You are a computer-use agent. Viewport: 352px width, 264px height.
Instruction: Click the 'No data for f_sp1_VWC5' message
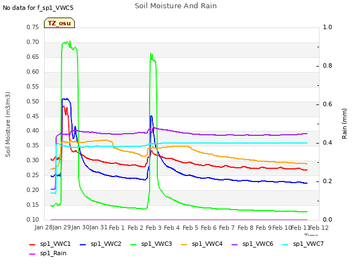click(x=38, y=8)
